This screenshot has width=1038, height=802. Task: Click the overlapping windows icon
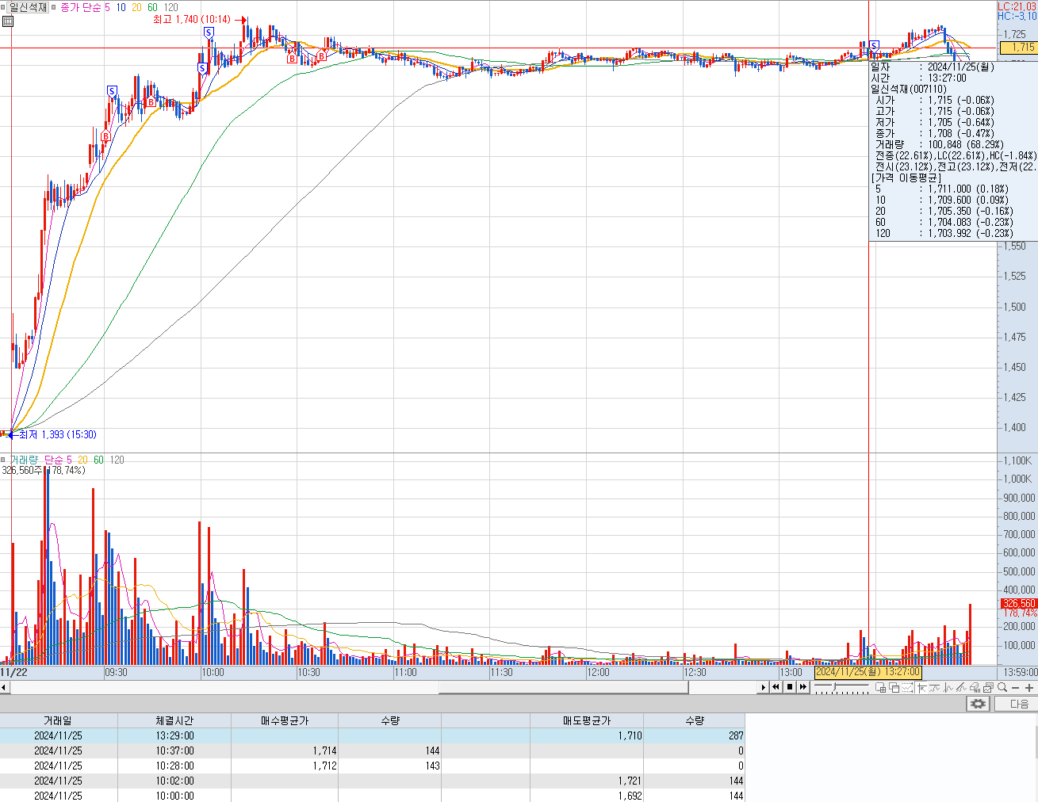(894, 688)
